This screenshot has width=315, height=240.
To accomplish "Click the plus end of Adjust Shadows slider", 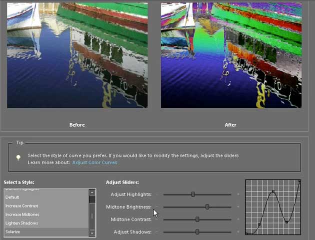I will (x=238, y=232).
